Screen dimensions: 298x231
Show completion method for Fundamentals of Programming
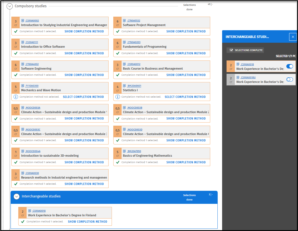[x=186, y=53]
